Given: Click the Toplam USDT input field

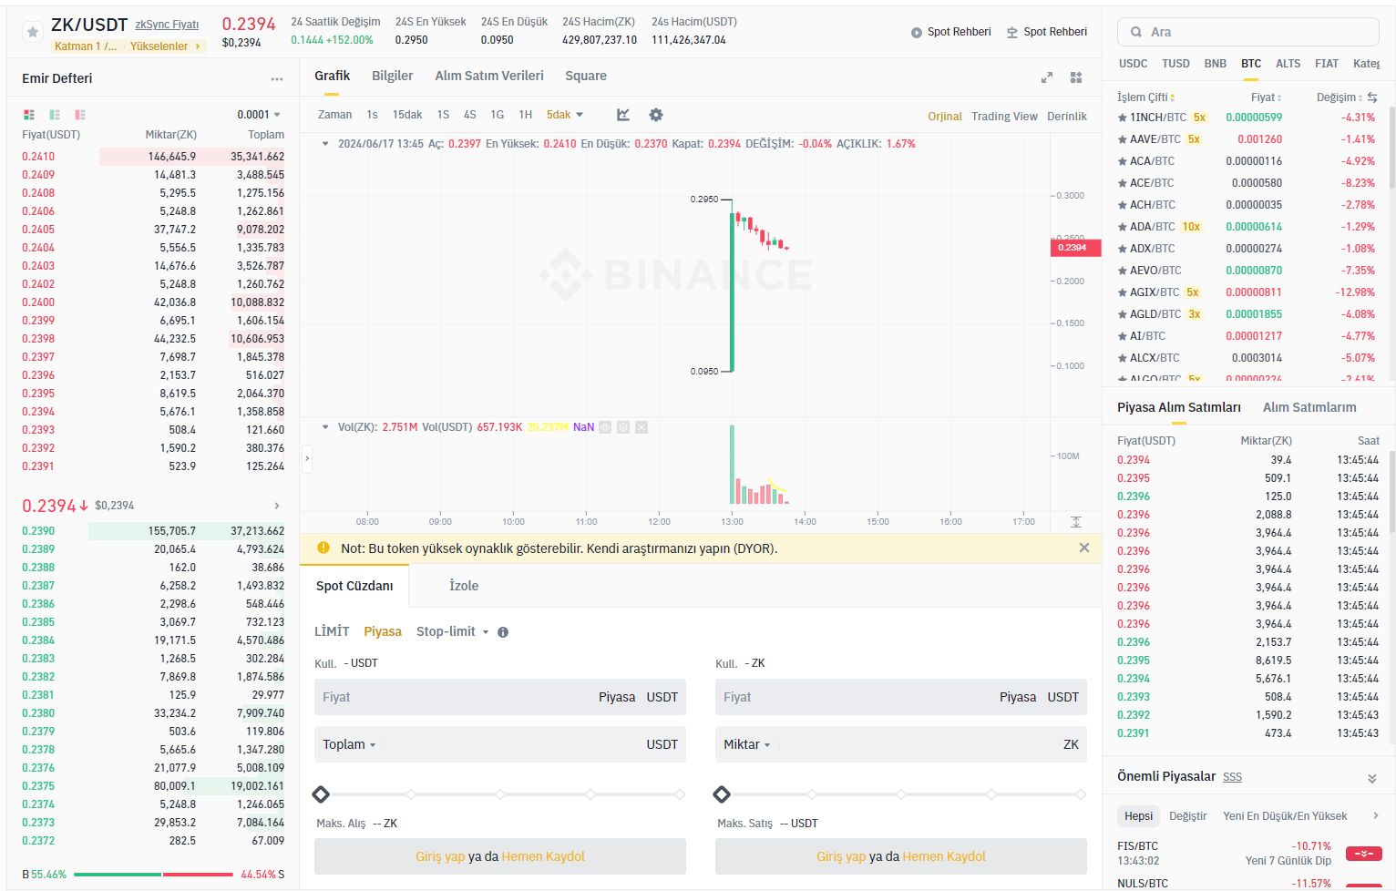Looking at the screenshot, I should tap(500, 744).
